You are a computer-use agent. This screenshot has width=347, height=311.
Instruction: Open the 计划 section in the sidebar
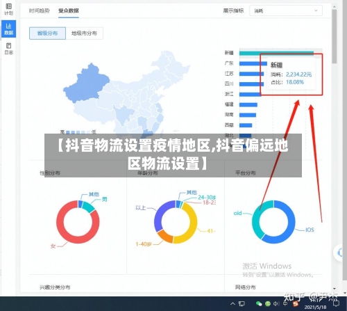[x=8, y=9]
